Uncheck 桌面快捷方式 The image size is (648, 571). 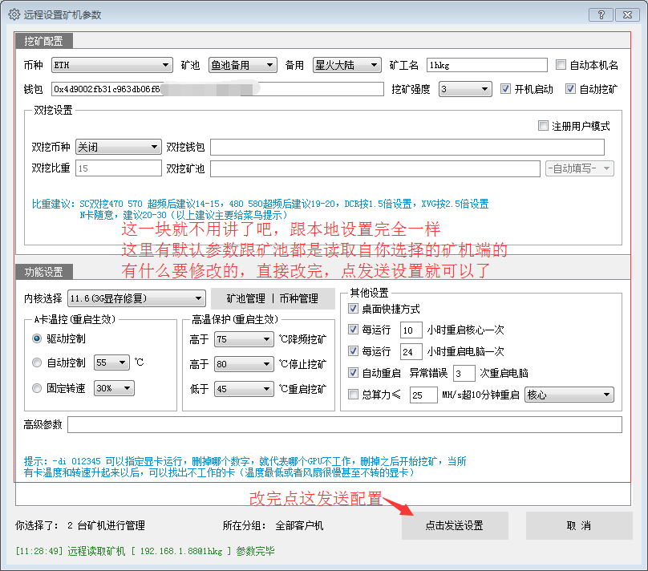click(x=353, y=307)
